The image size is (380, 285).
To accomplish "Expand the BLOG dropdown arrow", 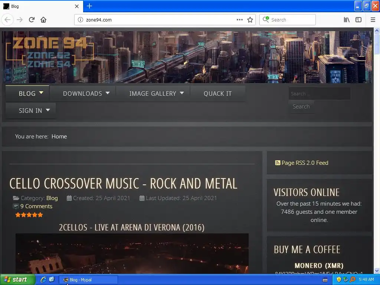I will click(41, 92).
